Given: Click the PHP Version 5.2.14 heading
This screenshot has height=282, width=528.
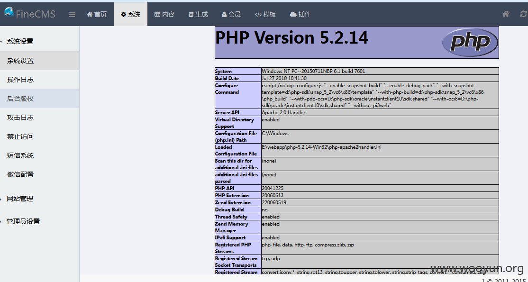Looking at the screenshot, I should [291, 37].
